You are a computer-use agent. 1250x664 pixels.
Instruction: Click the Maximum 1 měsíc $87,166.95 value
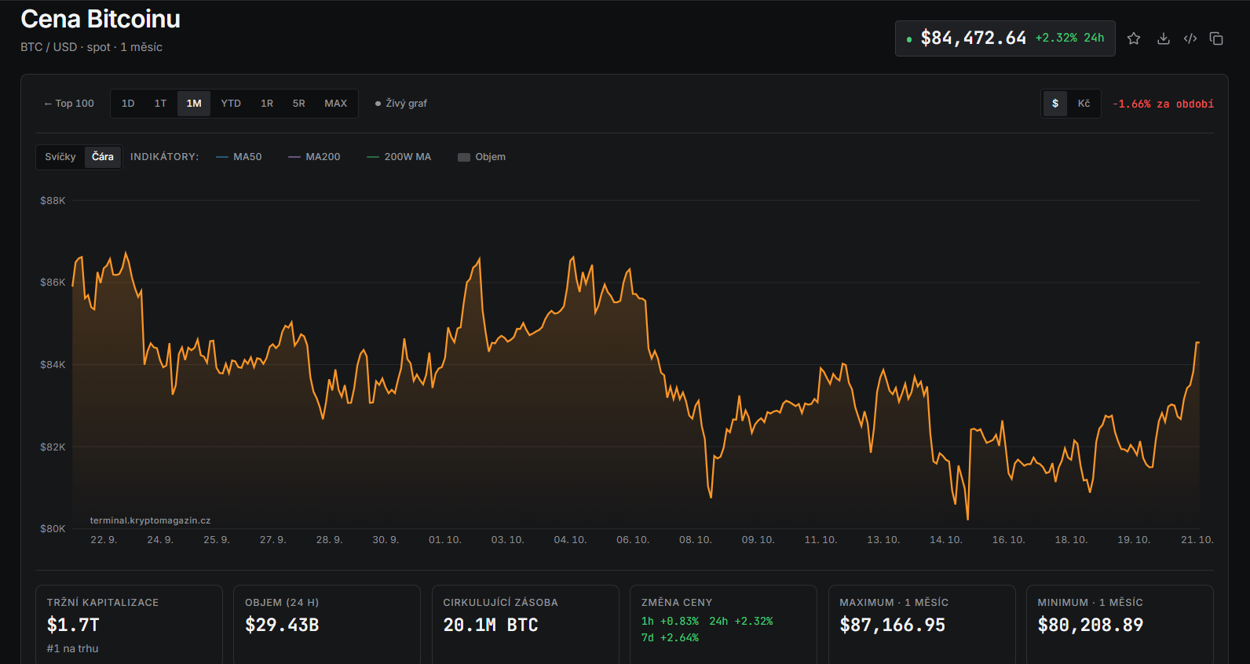pos(892,625)
